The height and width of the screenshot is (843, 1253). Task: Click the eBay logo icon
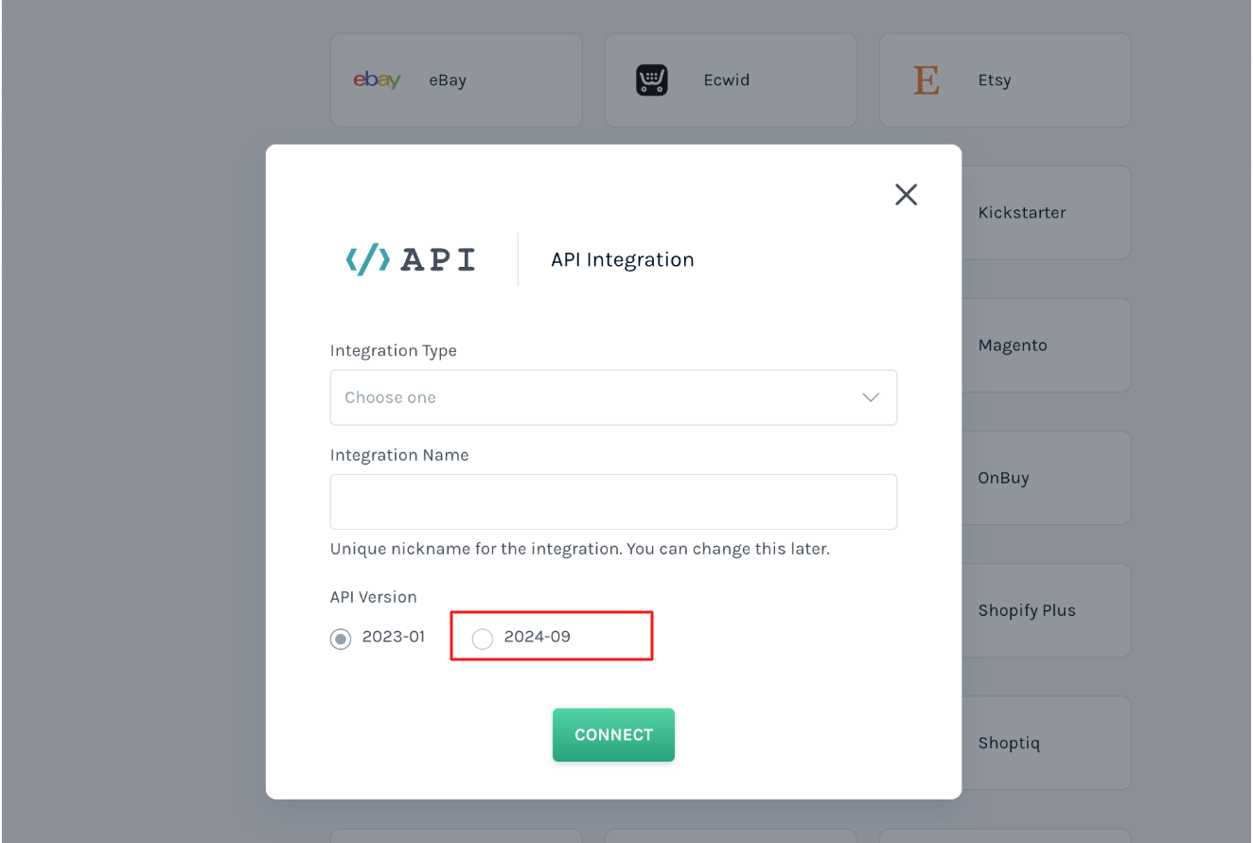click(377, 80)
